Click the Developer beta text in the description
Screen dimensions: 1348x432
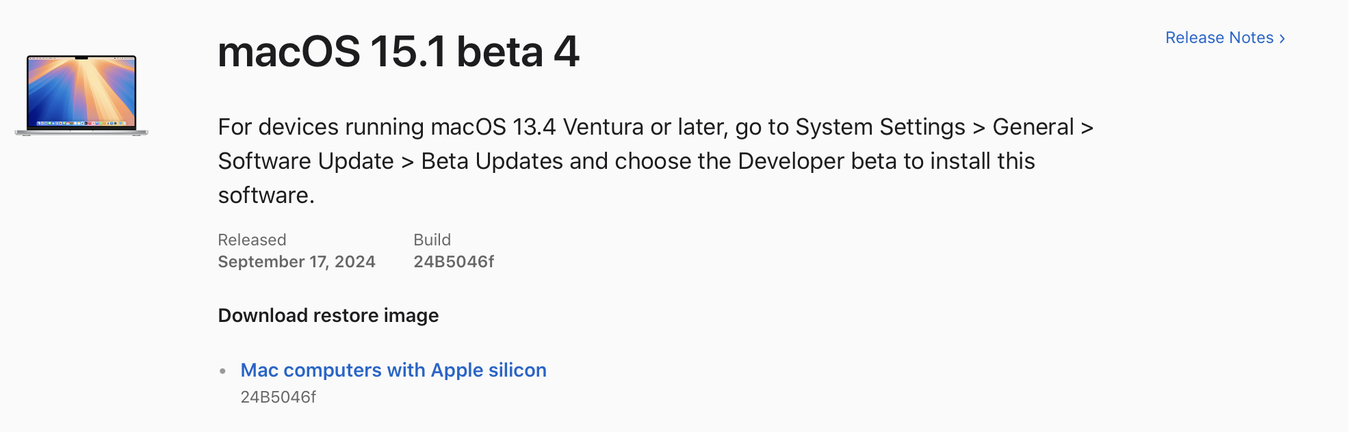coord(817,161)
